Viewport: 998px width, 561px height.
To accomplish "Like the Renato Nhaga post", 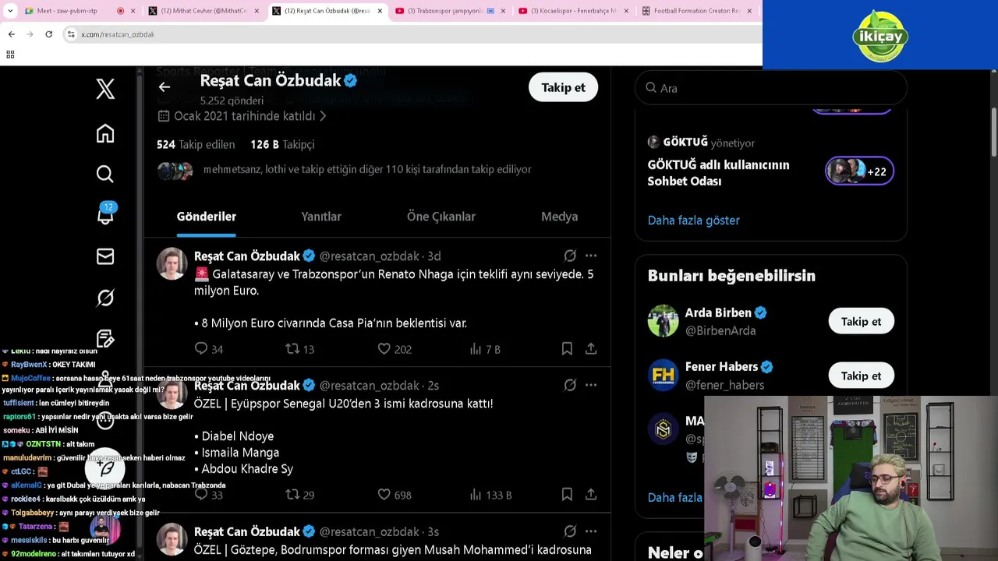I will (394, 349).
